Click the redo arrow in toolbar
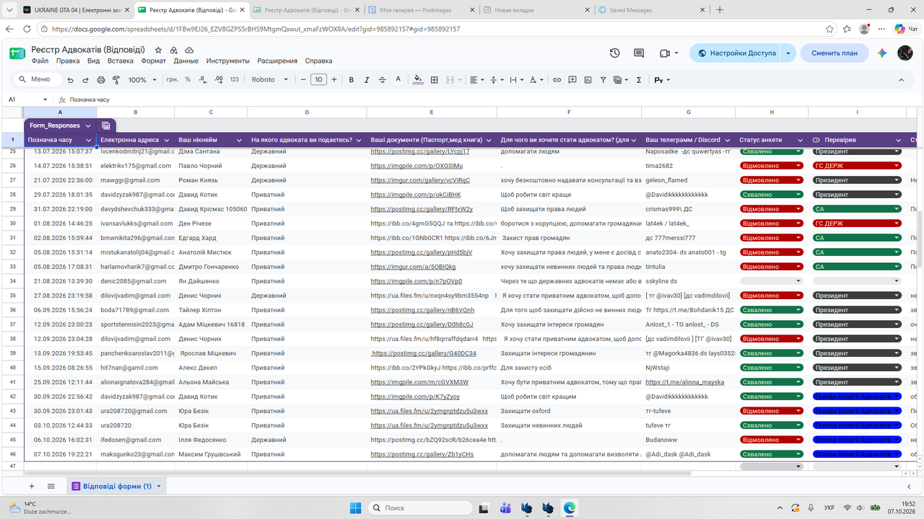This screenshot has height=519, width=924. coord(86,80)
